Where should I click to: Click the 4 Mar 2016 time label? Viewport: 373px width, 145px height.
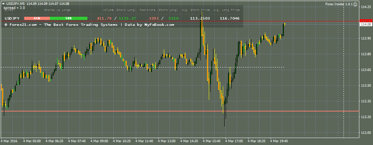coord(9,141)
